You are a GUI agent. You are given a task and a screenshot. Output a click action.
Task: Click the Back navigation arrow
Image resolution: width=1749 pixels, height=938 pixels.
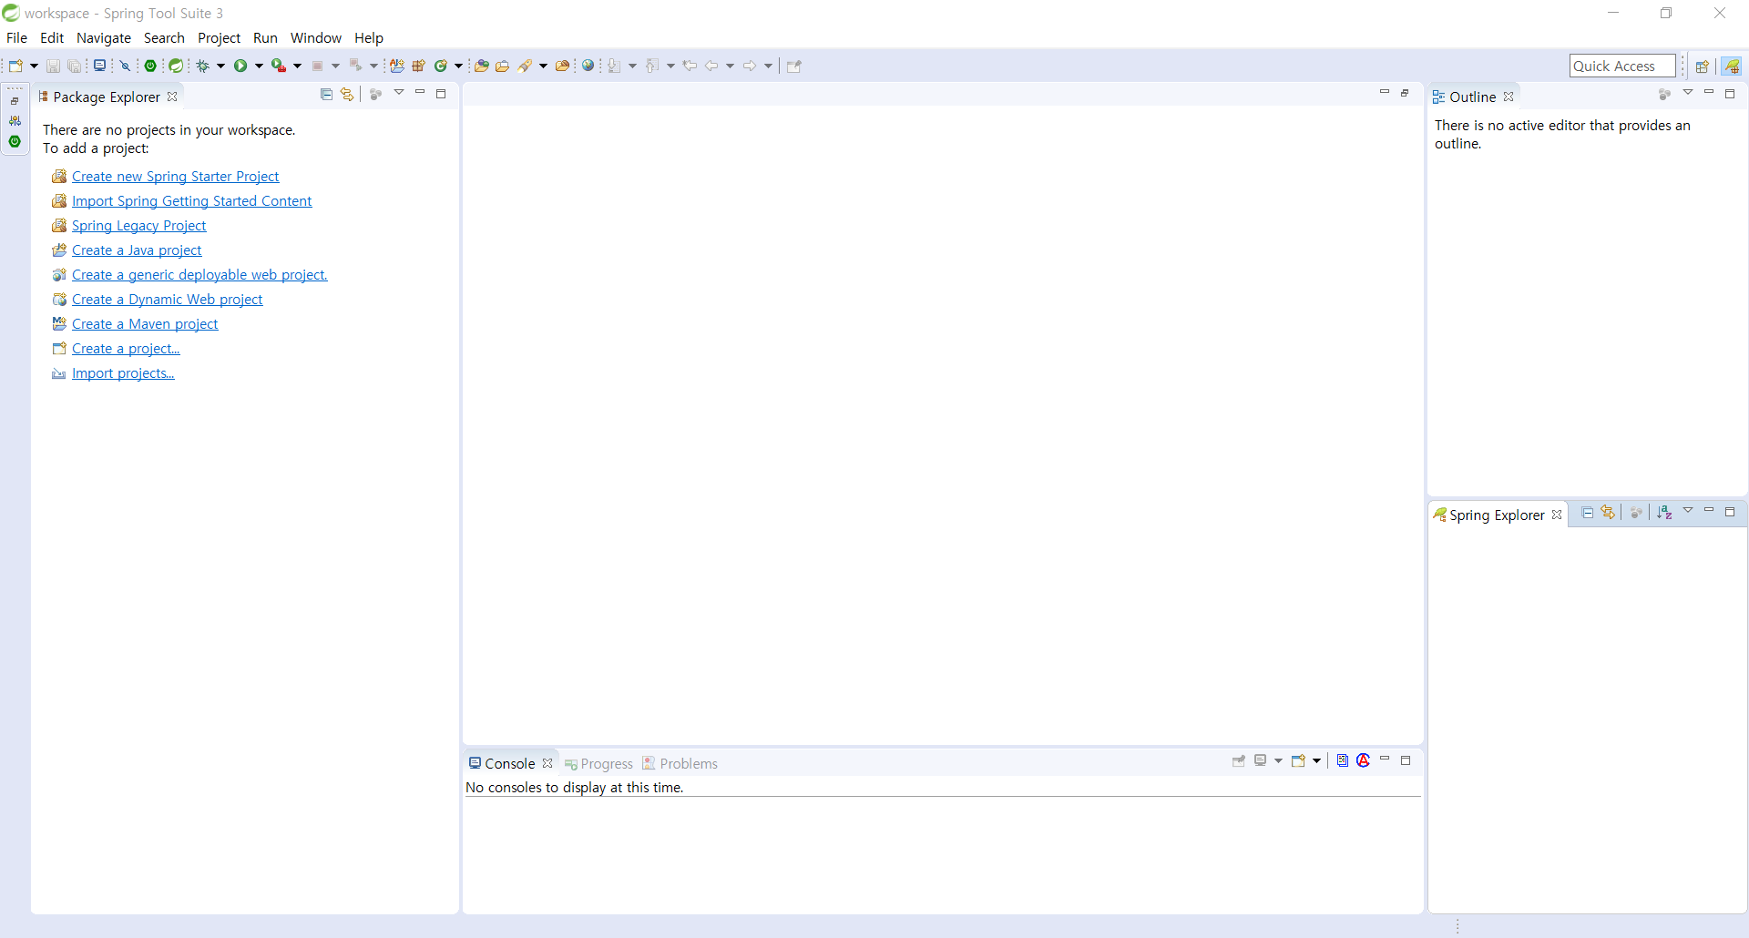coord(711,66)
